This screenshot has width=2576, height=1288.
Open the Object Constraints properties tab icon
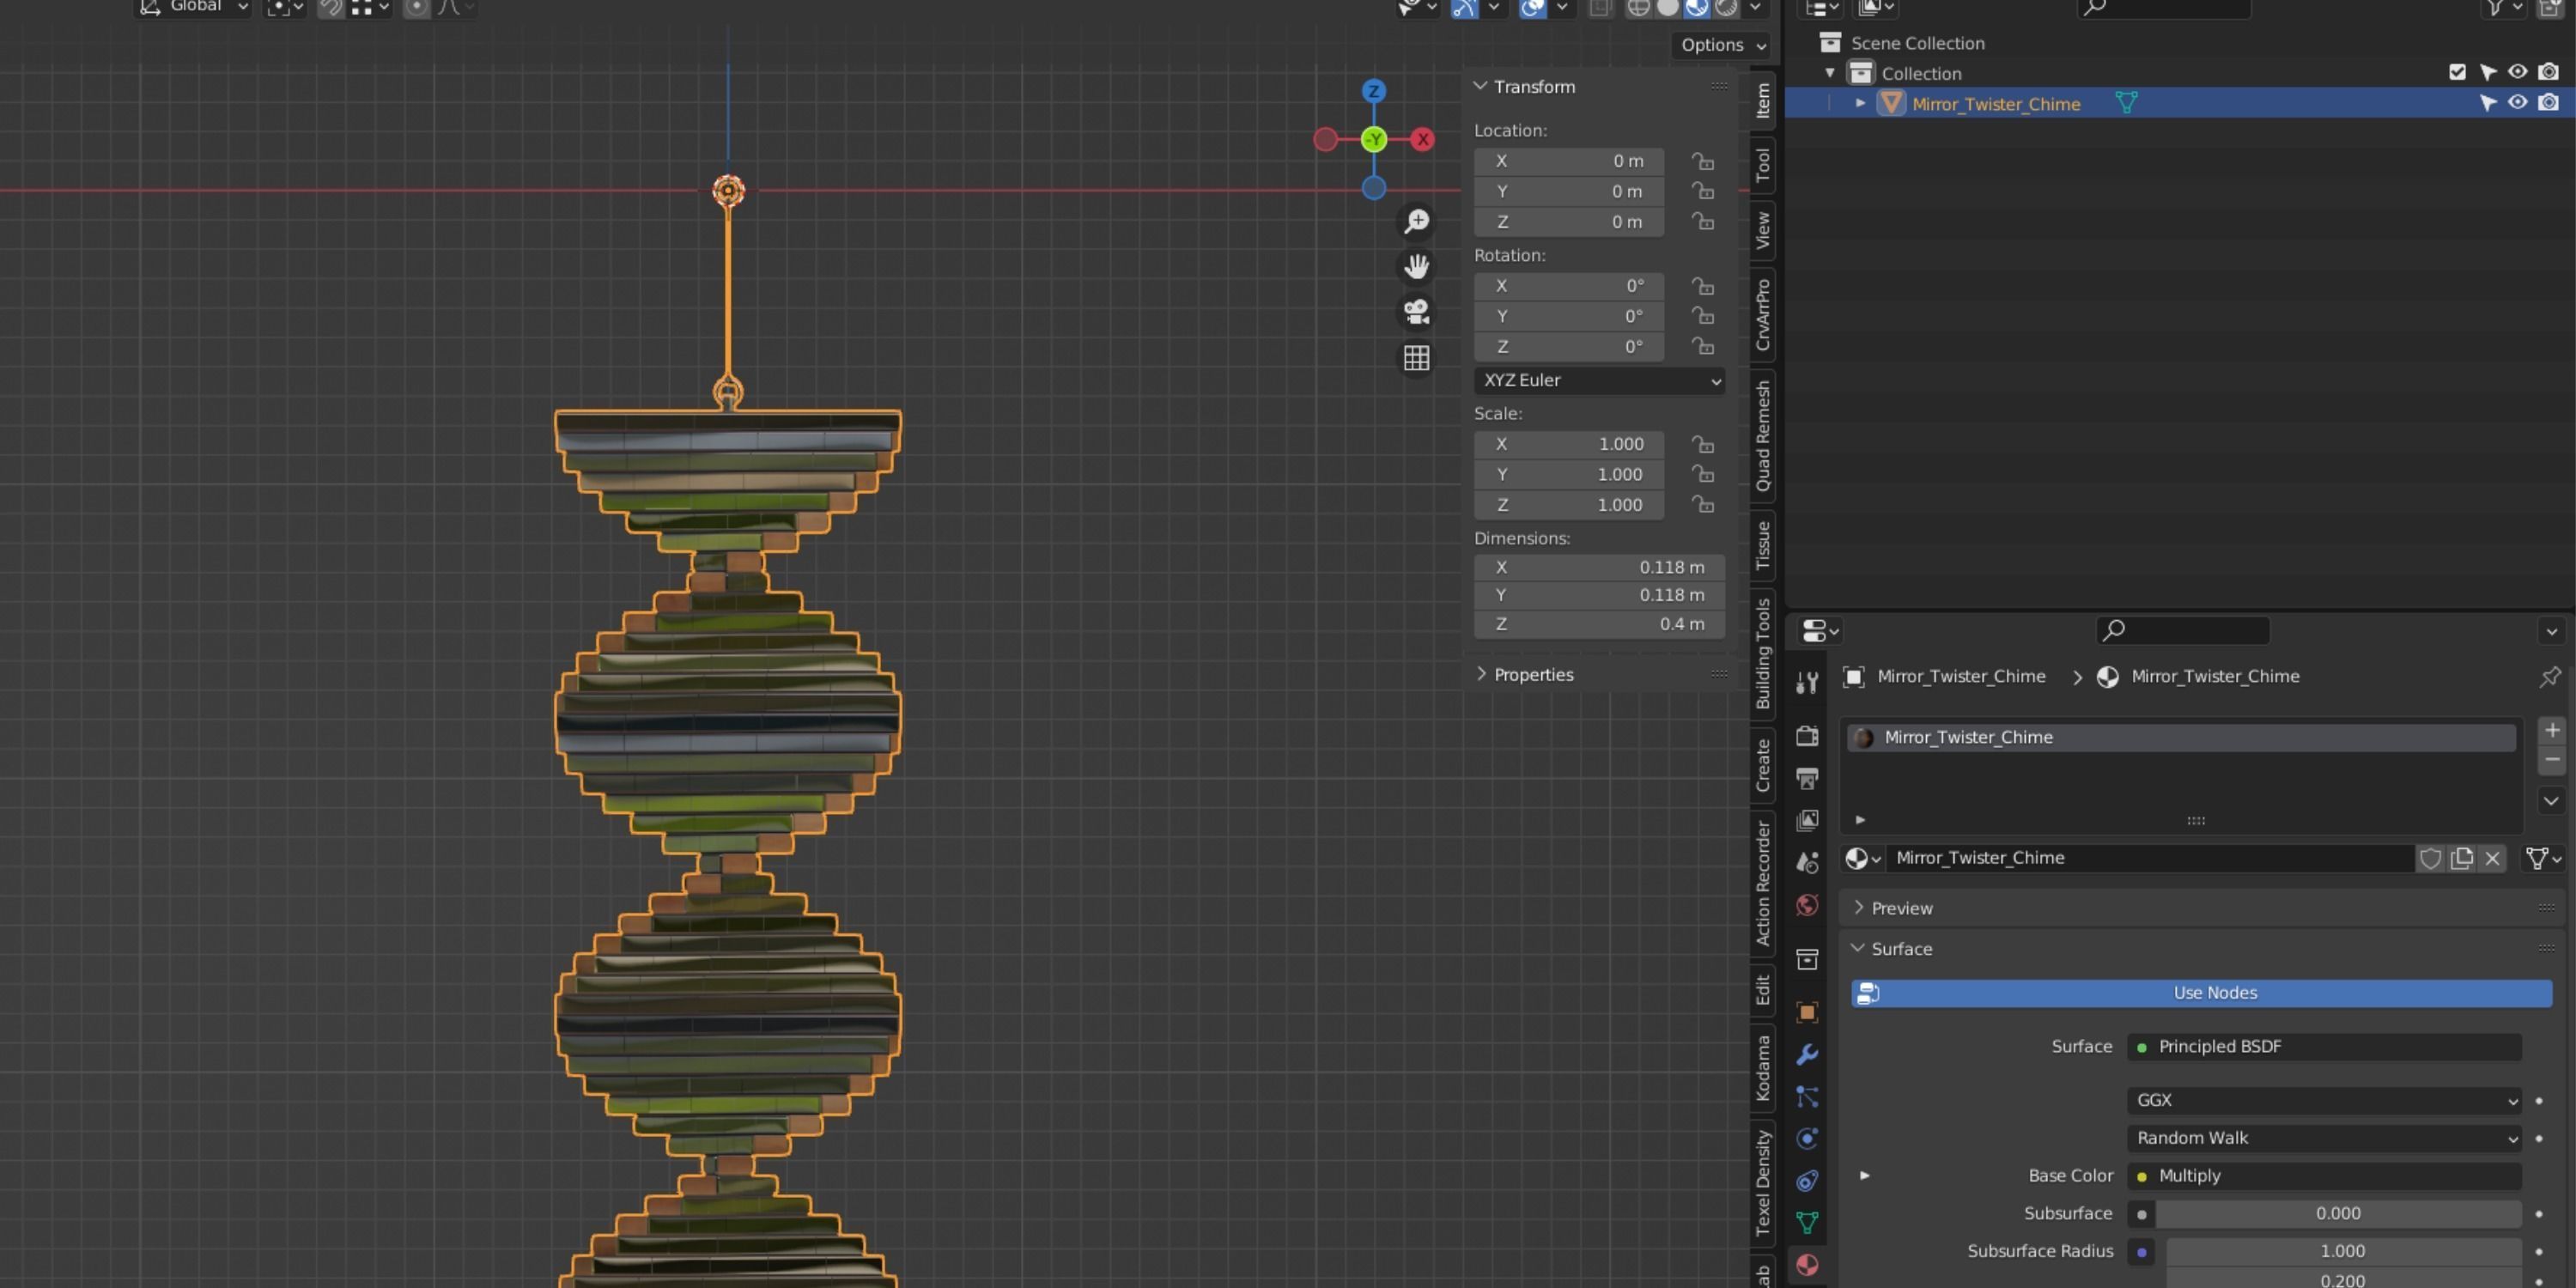[x=1806, y=1181]
